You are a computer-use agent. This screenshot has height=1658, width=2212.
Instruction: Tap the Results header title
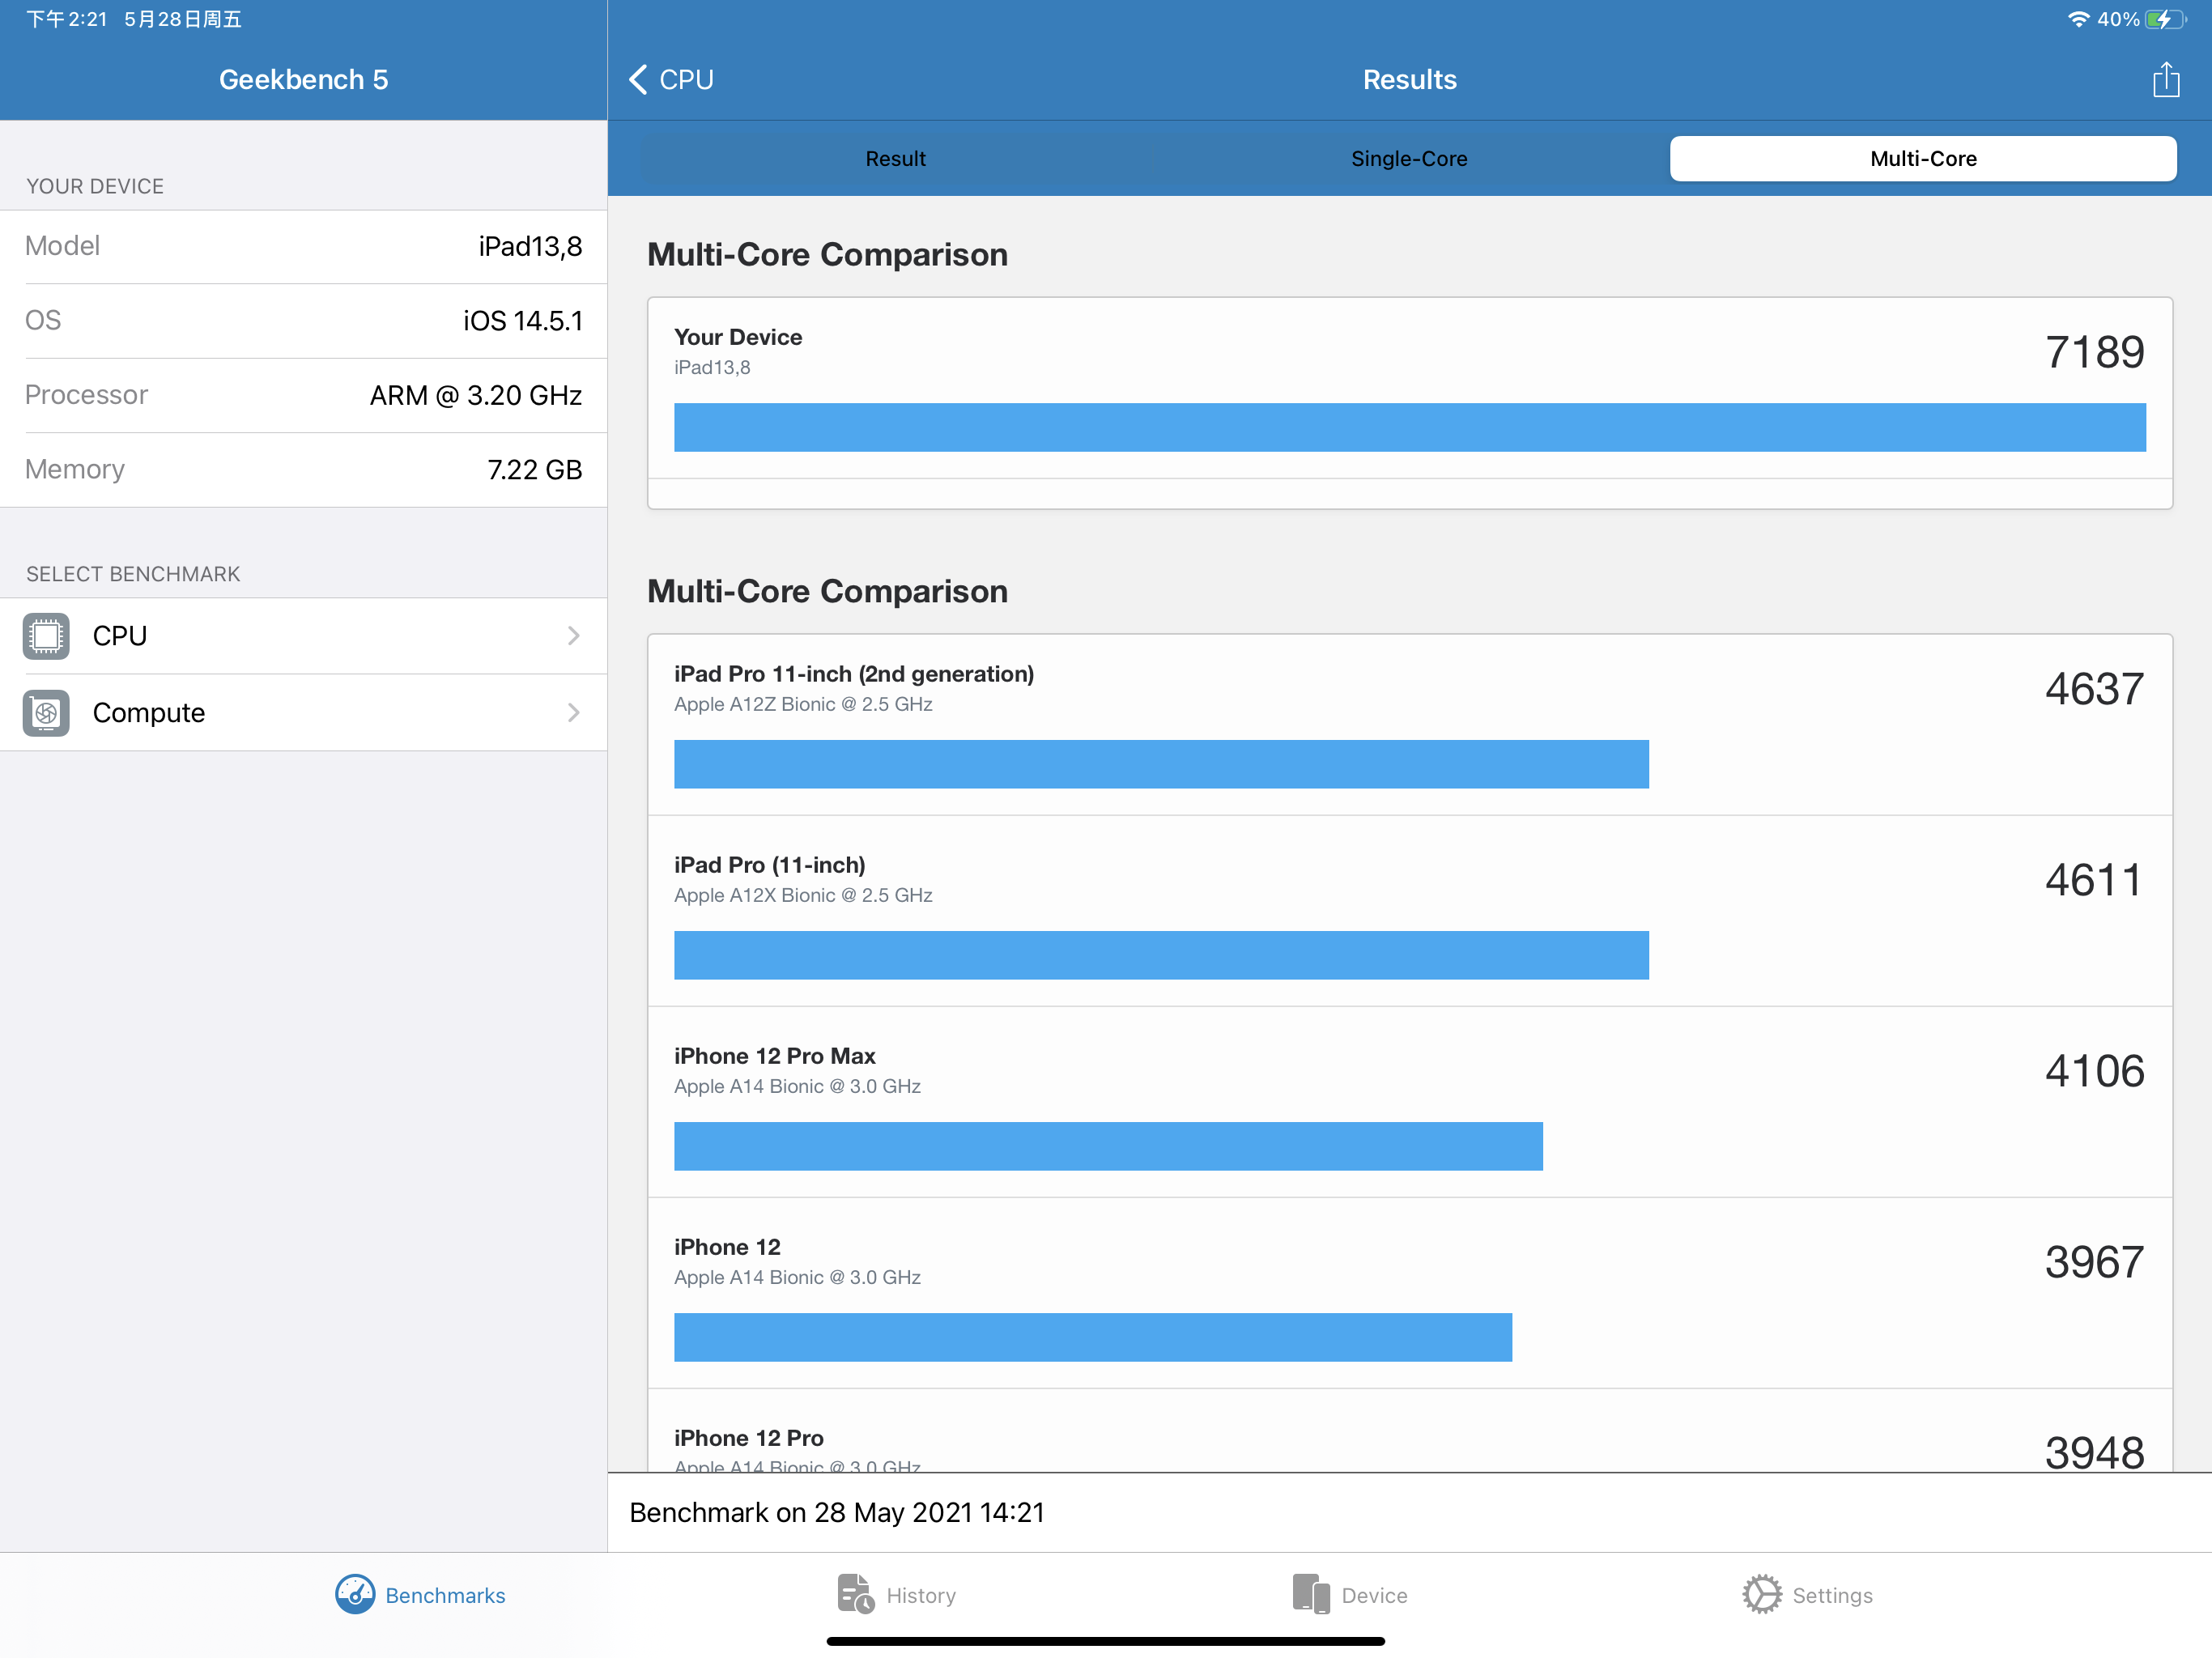(x=1410, y=79)
